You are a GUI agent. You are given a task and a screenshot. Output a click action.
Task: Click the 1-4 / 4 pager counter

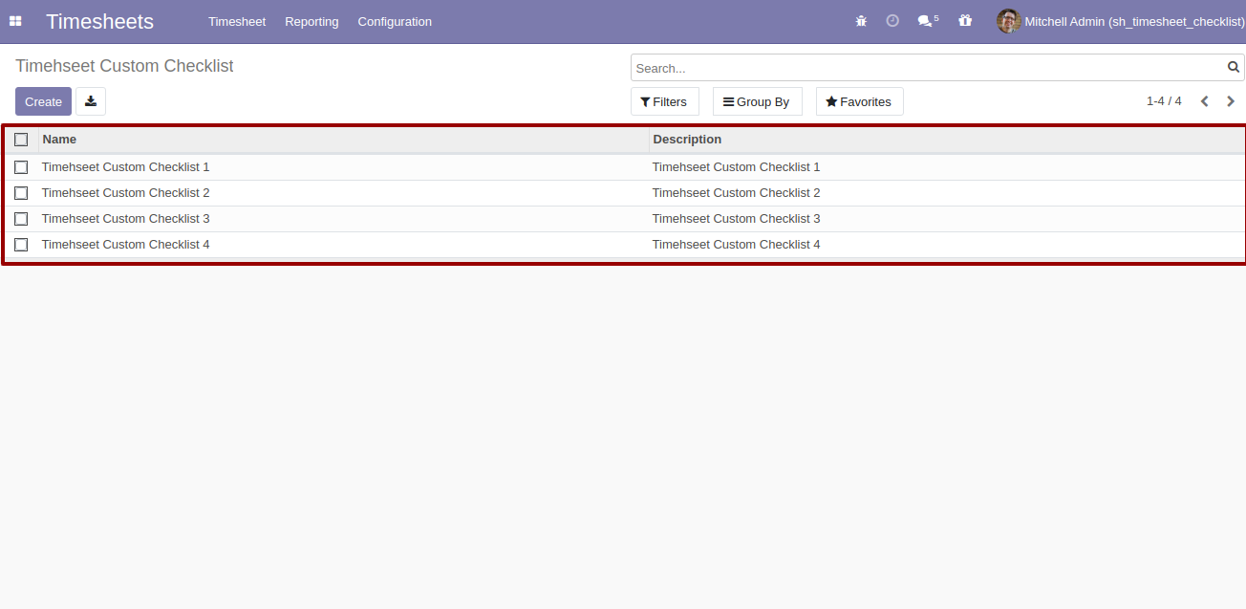click(1164, 101)
